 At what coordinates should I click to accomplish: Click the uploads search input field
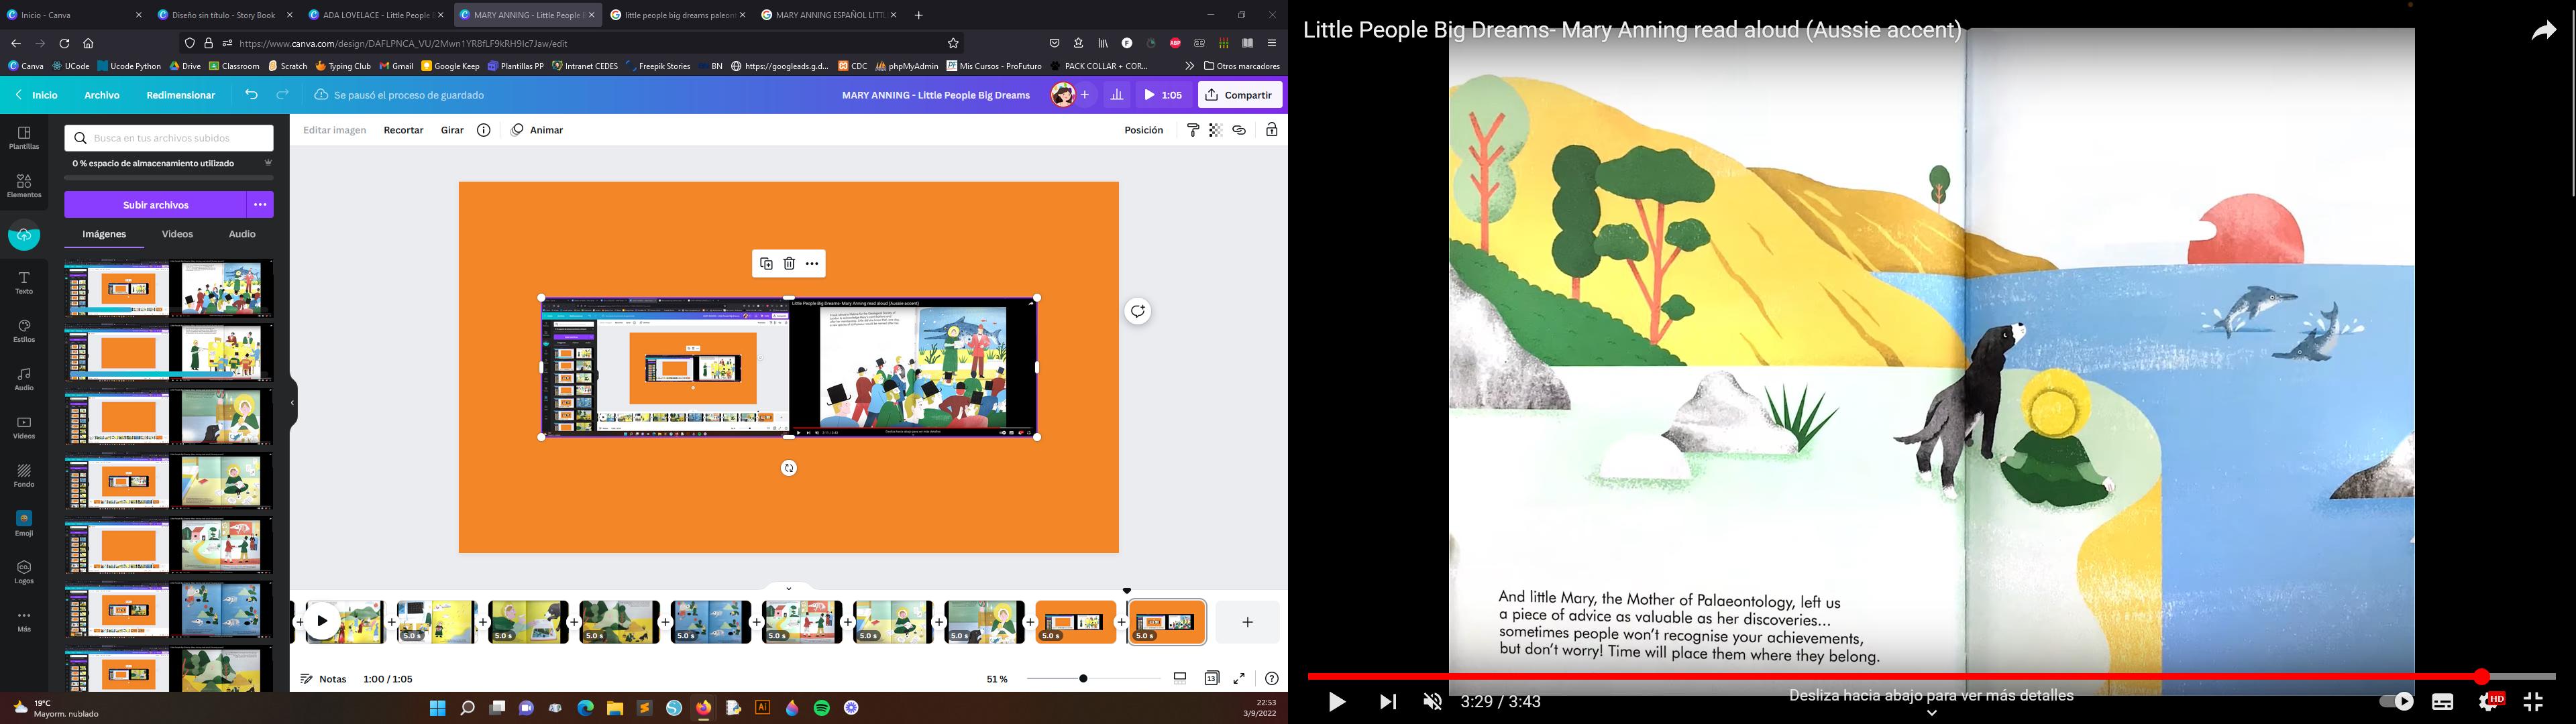tap(169, 138)
